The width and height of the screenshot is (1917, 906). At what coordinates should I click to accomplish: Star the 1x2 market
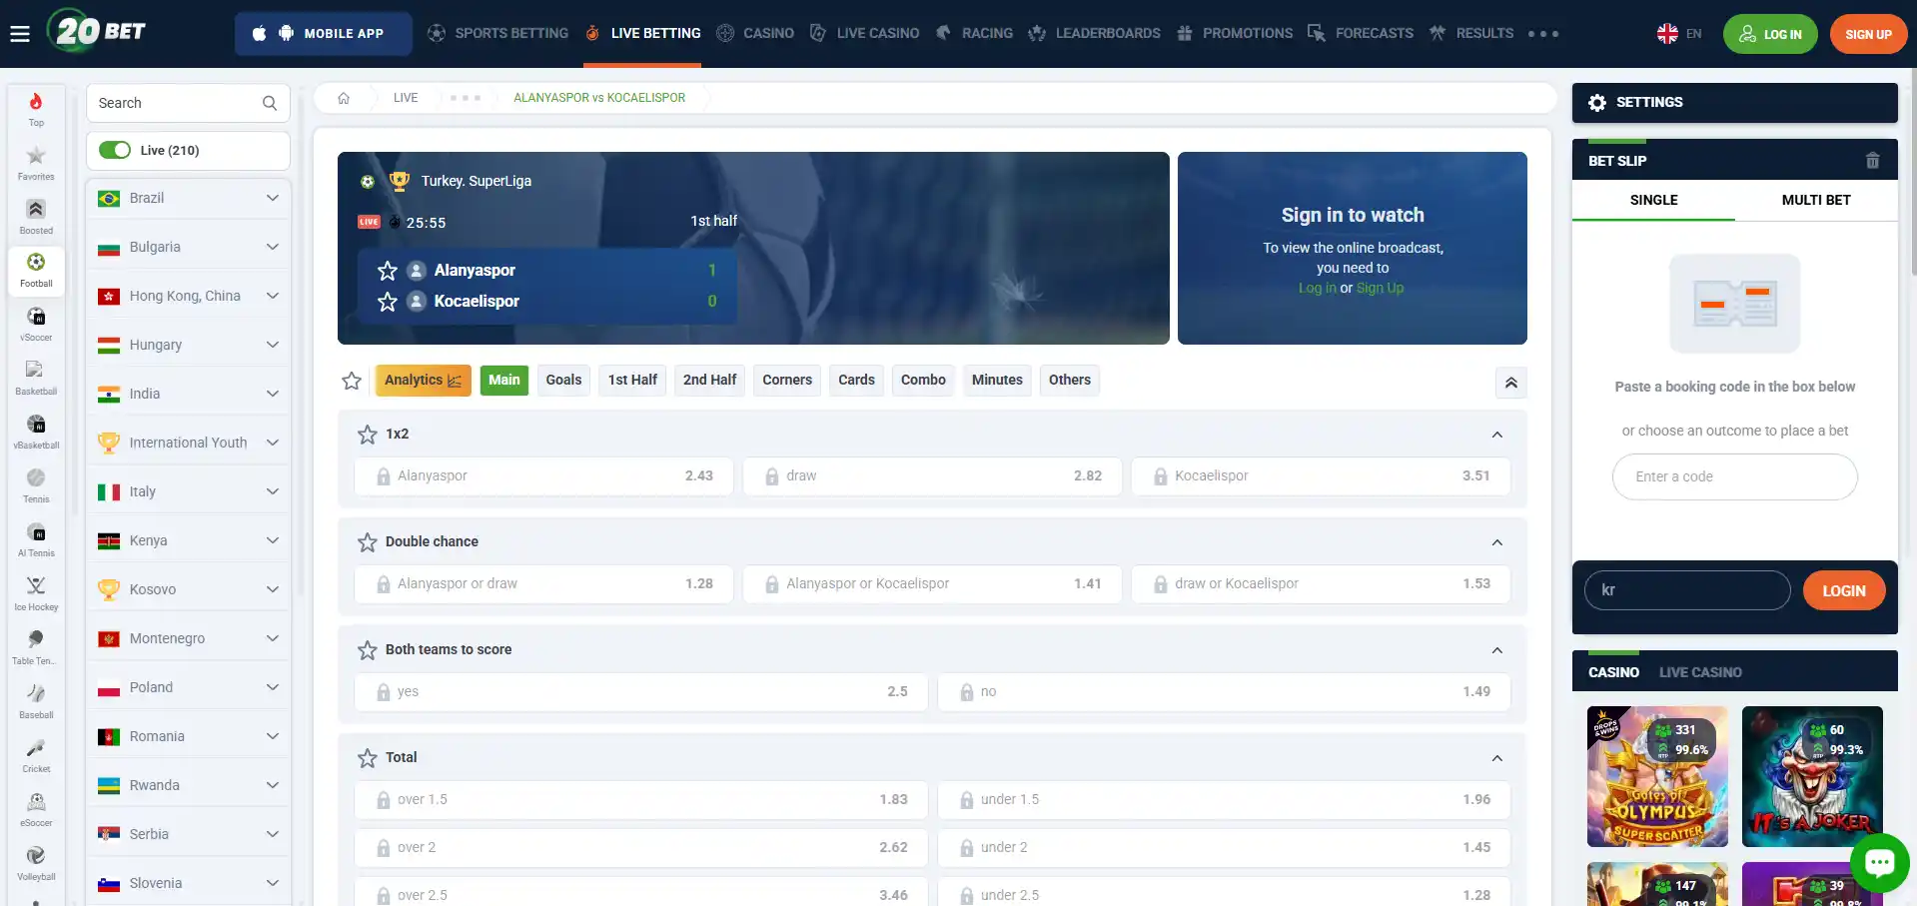(368, 435)
